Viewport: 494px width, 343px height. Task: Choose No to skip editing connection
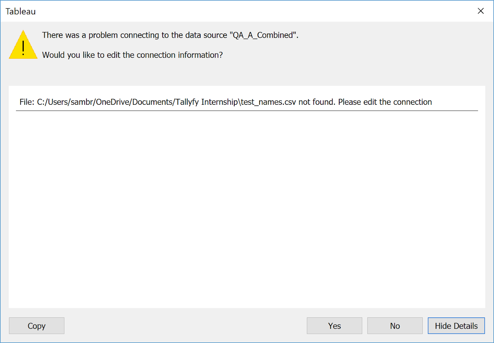point(395,326)
